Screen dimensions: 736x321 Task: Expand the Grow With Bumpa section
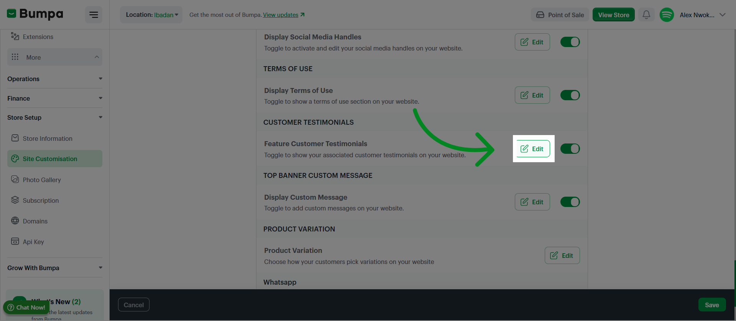coord(55,268)
